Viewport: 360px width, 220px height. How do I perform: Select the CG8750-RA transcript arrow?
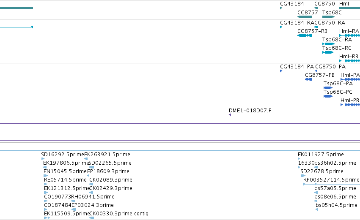[x=316, y=27]
